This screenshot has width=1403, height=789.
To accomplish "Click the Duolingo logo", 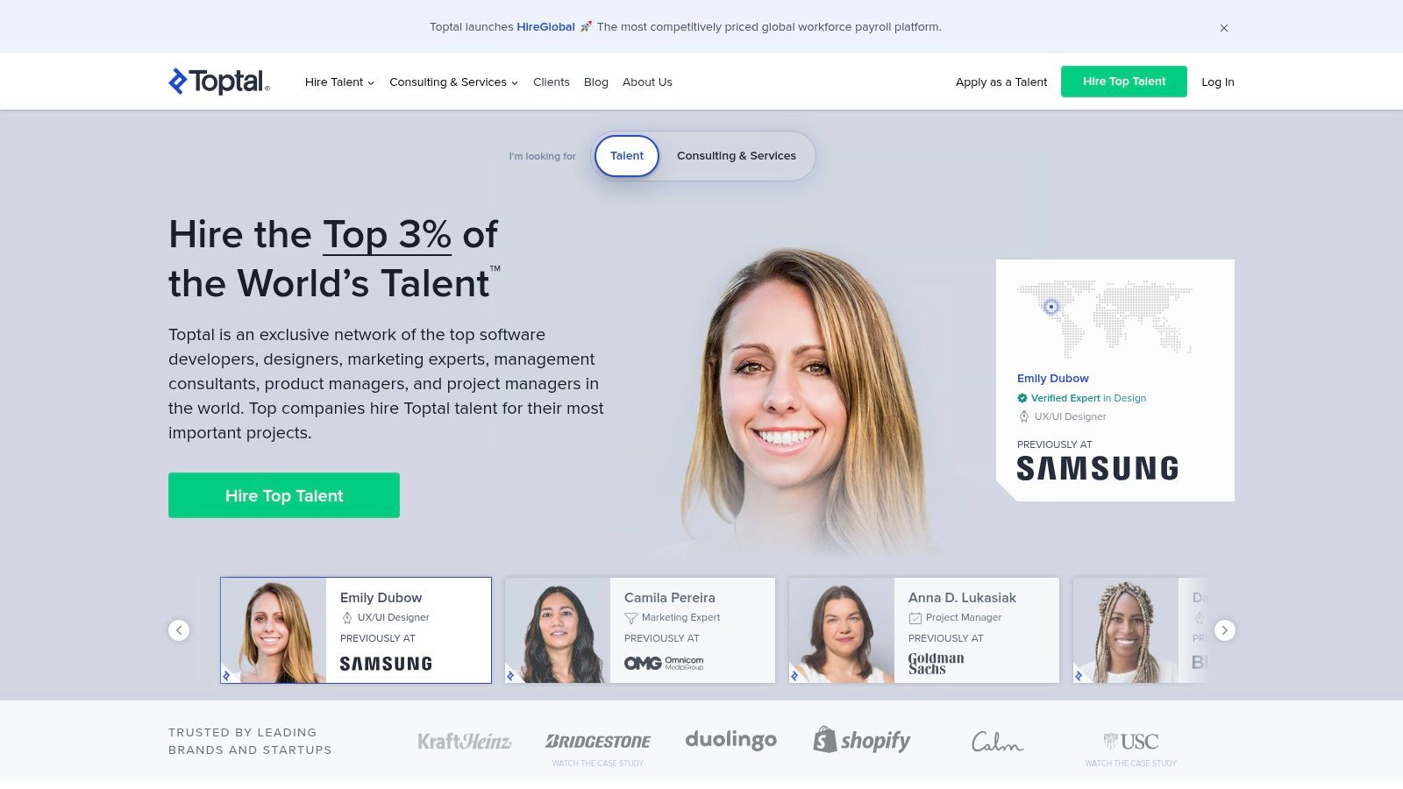I will [x=731, y=740].
